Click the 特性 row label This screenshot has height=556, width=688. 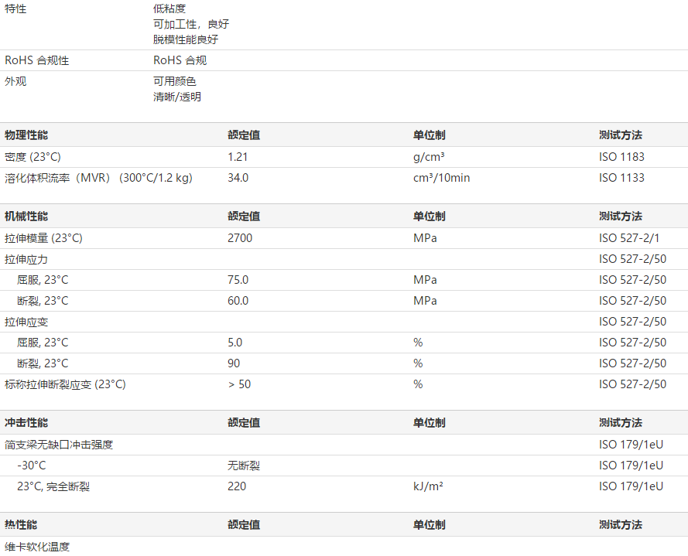click(15, 10)
